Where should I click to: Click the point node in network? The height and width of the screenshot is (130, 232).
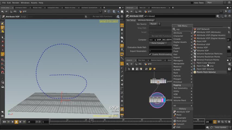158,81
